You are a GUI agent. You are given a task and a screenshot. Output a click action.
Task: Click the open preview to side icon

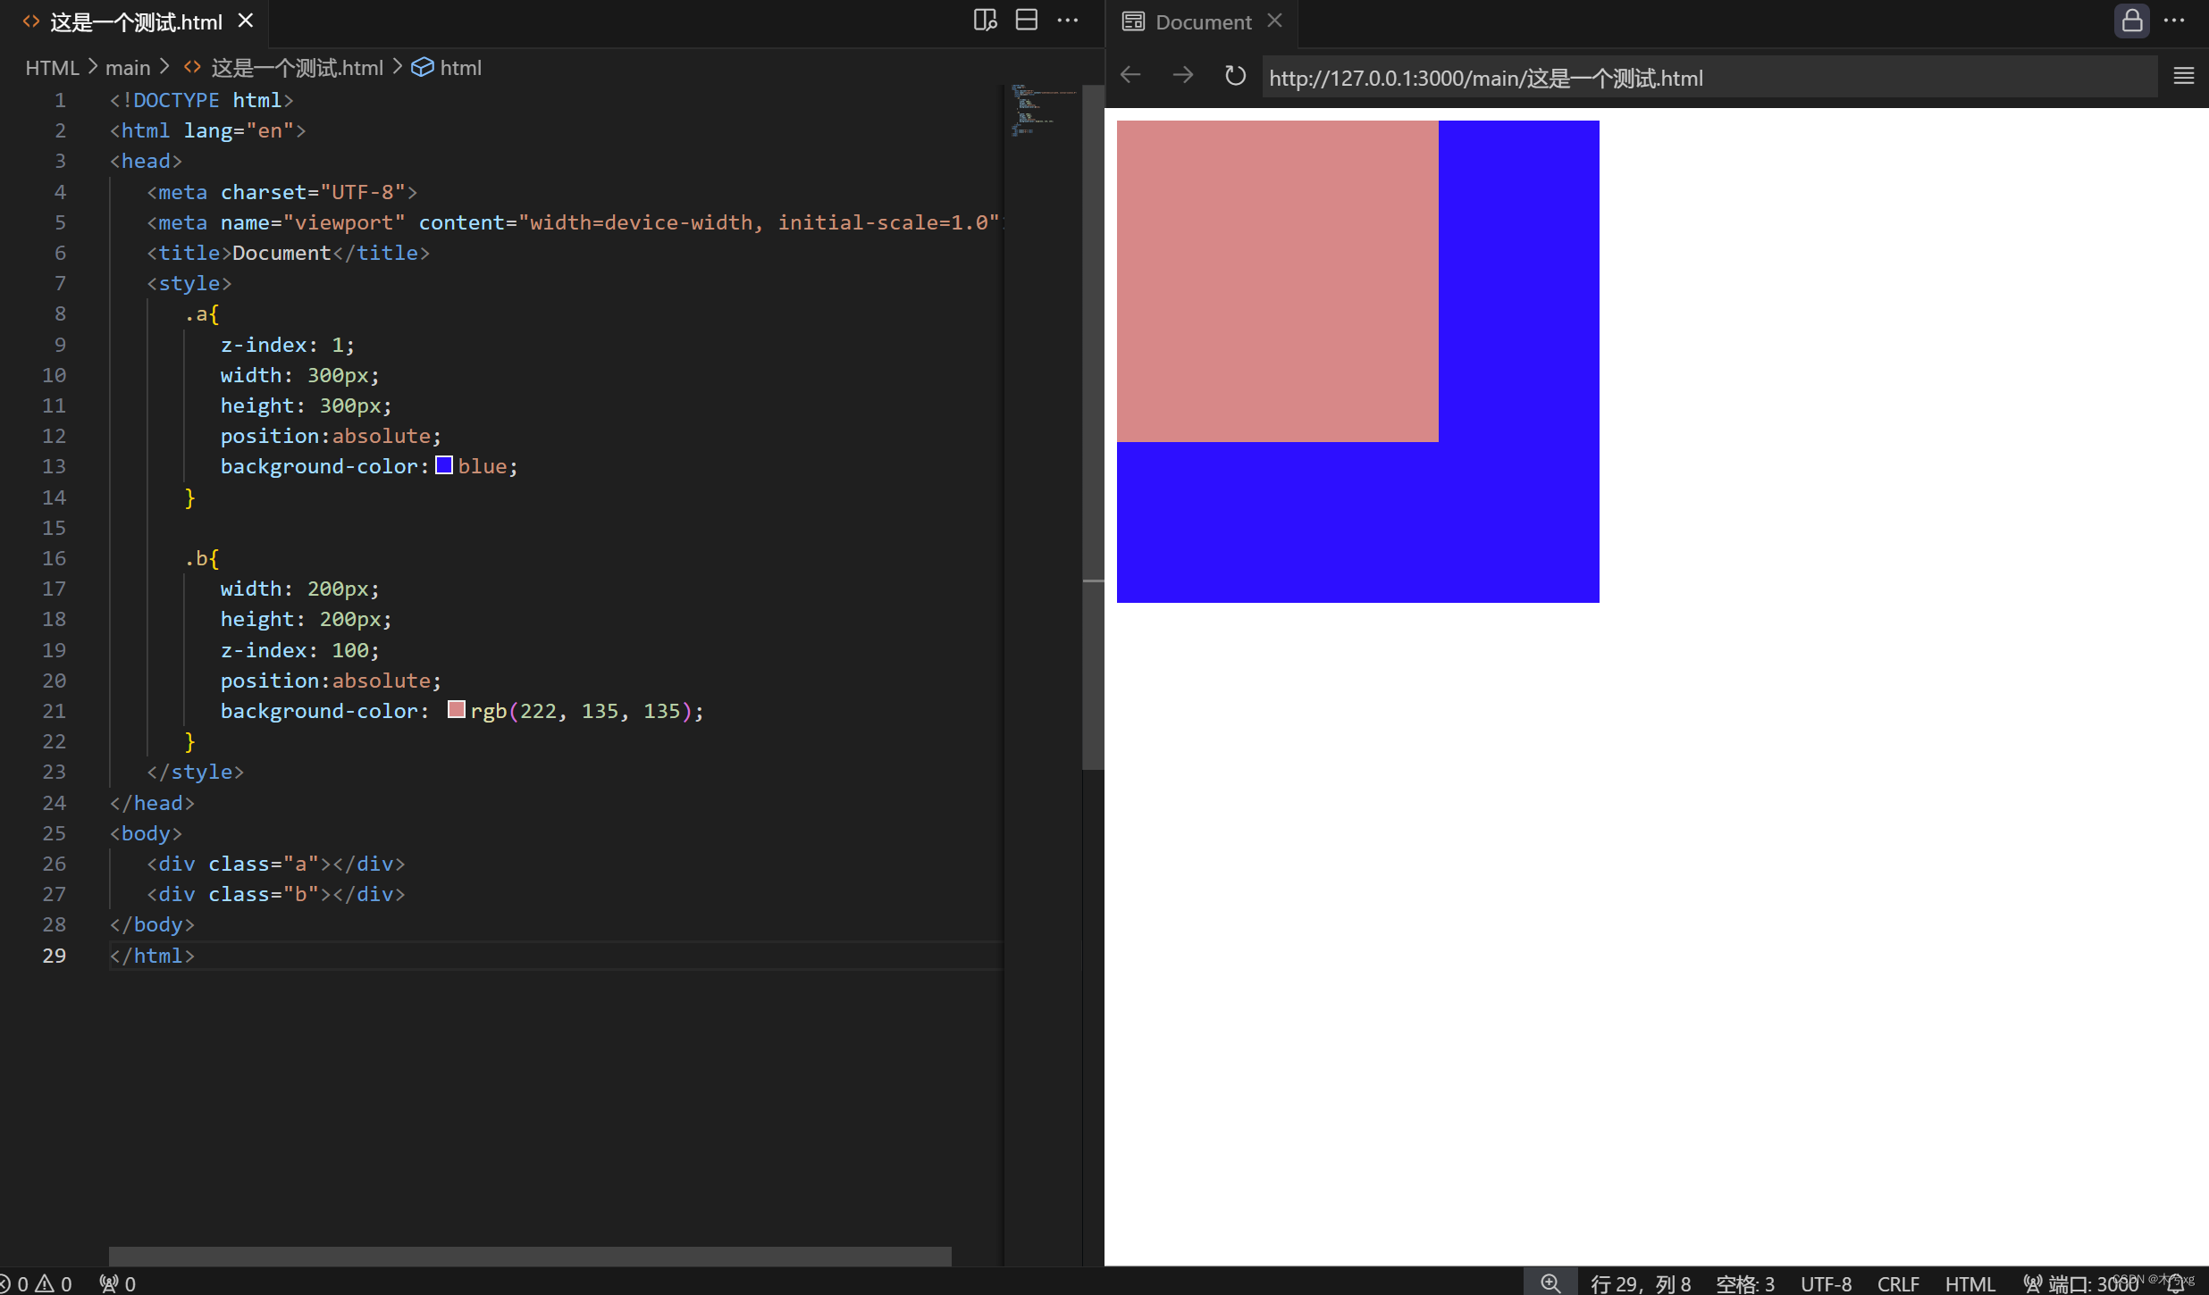pyautogui.click(x=985, y=21)
